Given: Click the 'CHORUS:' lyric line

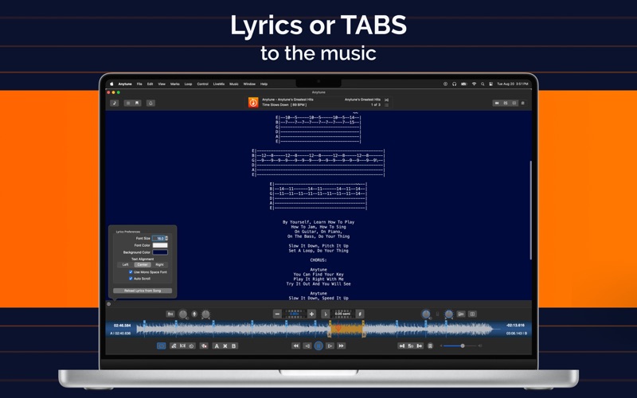Looking at the screenshot, I should coord(318,260).
